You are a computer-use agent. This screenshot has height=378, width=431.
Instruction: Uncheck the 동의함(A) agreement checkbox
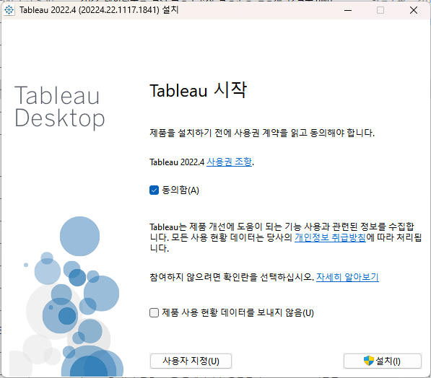(154, 190)
